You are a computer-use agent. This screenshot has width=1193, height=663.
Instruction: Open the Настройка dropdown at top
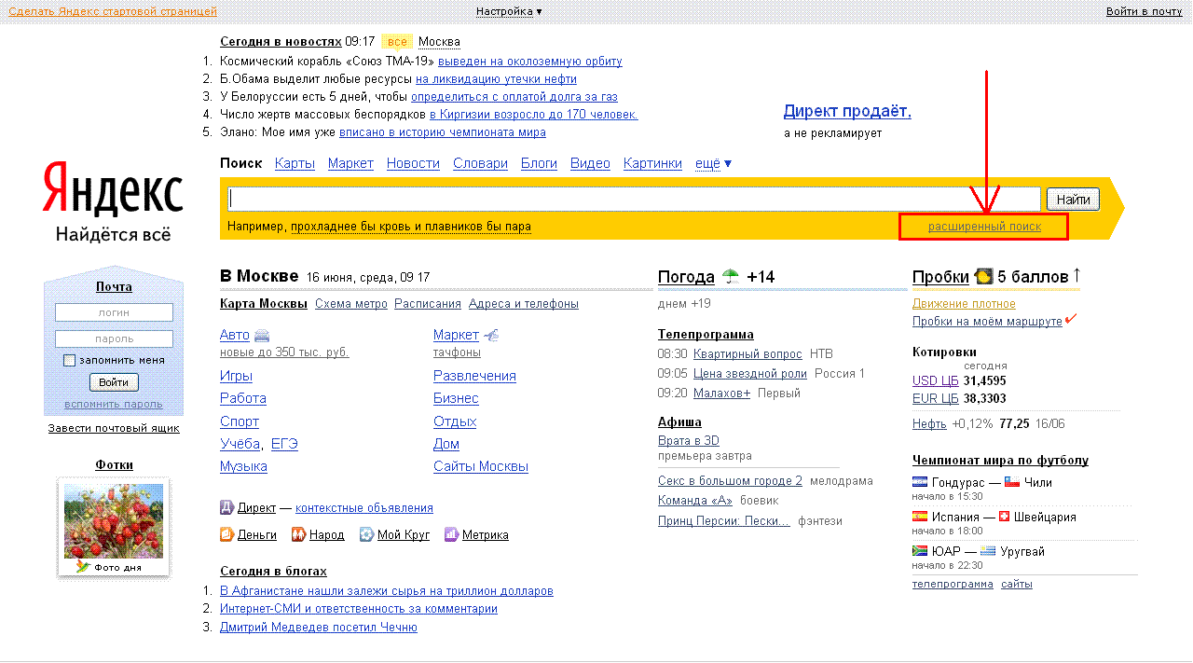[509, 11]
